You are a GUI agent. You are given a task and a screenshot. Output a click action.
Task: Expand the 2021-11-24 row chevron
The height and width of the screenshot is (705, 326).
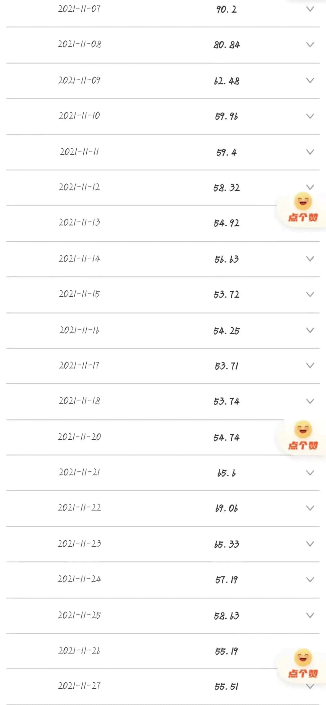pyautogui.click(x=310, y=579)
